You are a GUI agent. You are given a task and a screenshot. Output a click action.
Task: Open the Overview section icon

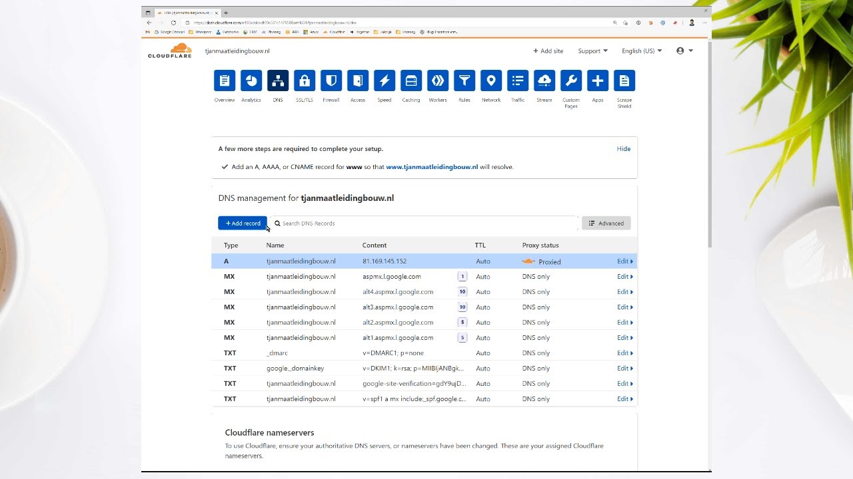coord(225,80)
